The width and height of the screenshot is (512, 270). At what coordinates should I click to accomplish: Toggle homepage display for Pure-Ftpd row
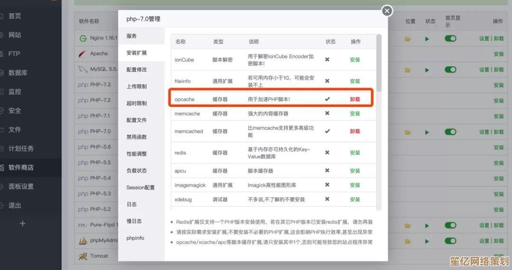(x=450, y=225)
